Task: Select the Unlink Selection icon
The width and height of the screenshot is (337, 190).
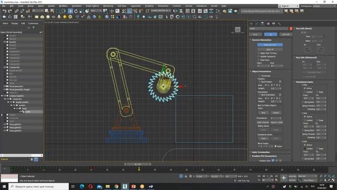Action: 22,11
